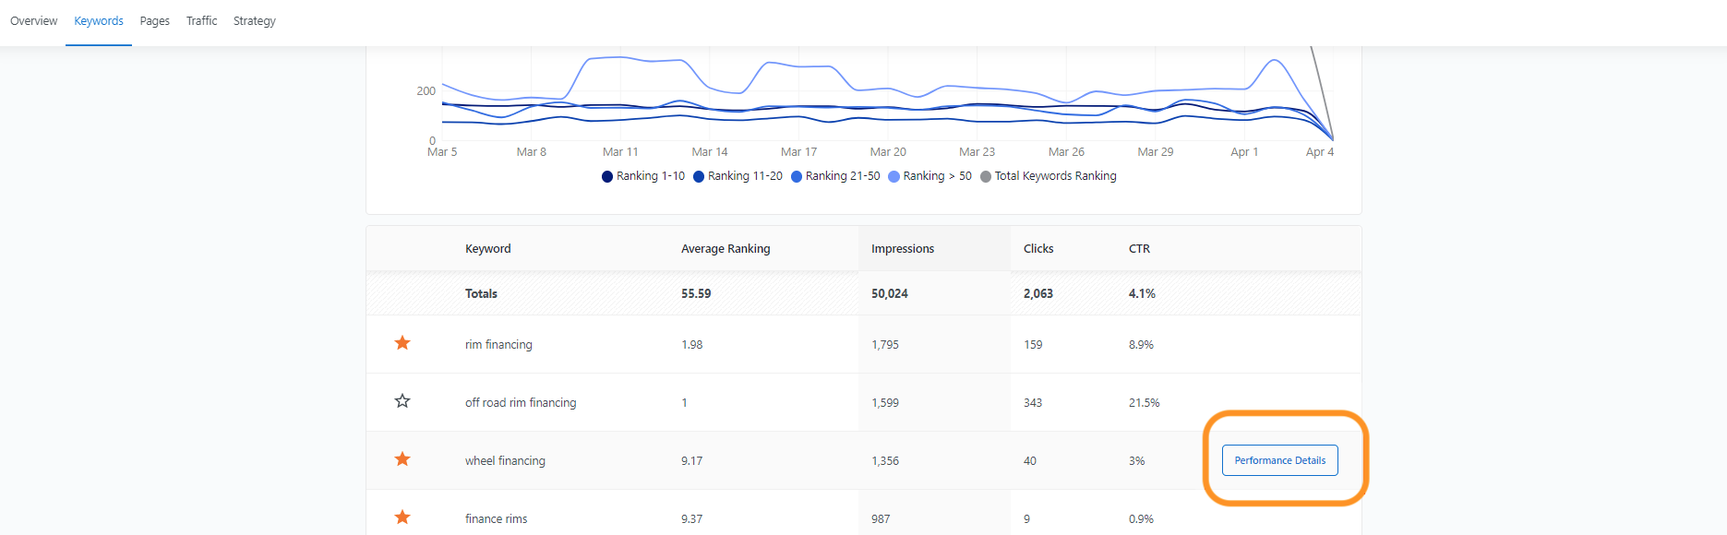Viewport: 1727px width, 535px height.
Task: Toggle the Ranking 11-20 legend swatch
Action: [699, 177]
